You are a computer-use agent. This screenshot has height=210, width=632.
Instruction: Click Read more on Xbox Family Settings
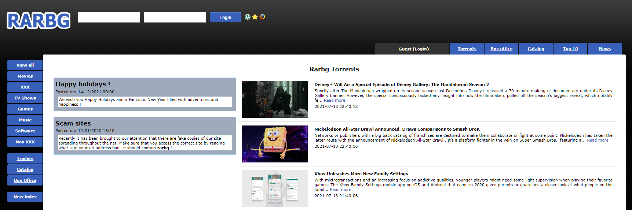tap(340, 190)
